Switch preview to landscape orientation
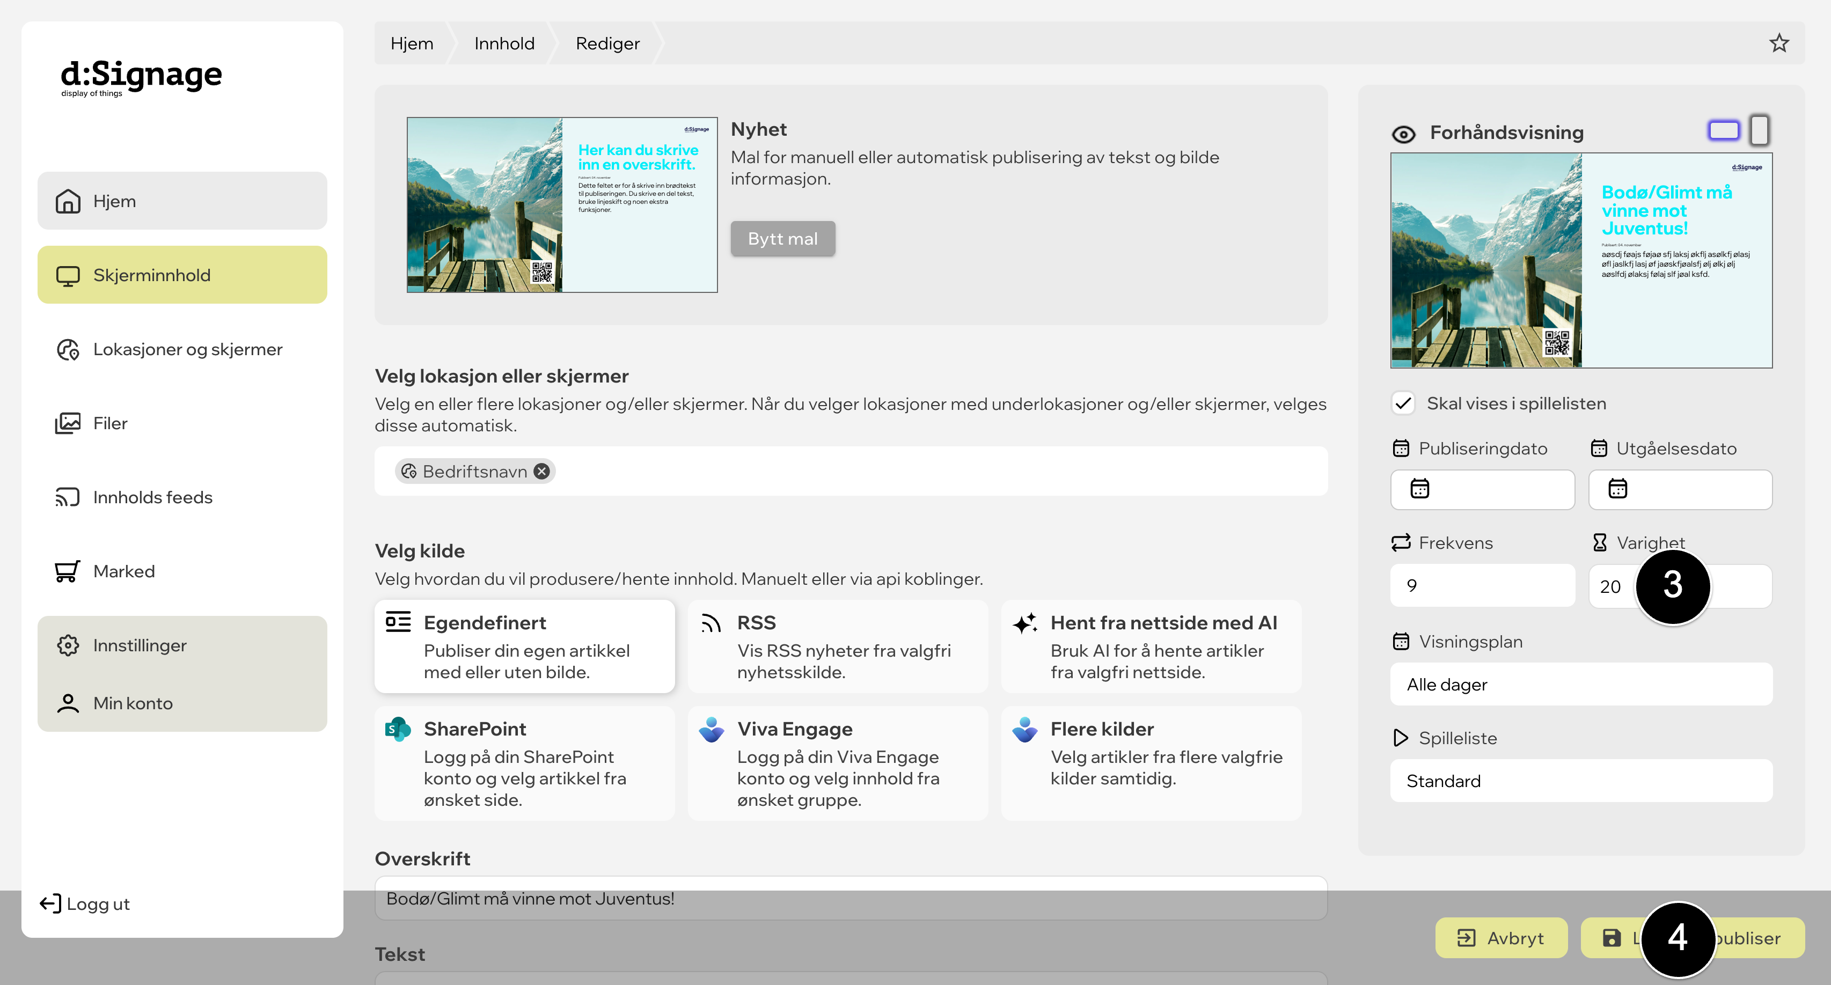Screen dimensions: 1831x985 click(1723, 131)
